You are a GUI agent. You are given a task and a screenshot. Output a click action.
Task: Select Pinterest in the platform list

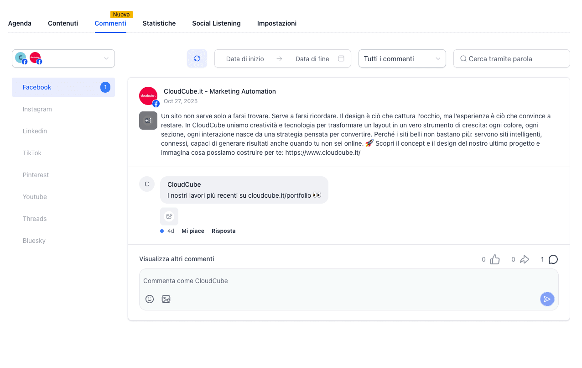[63, 175]
